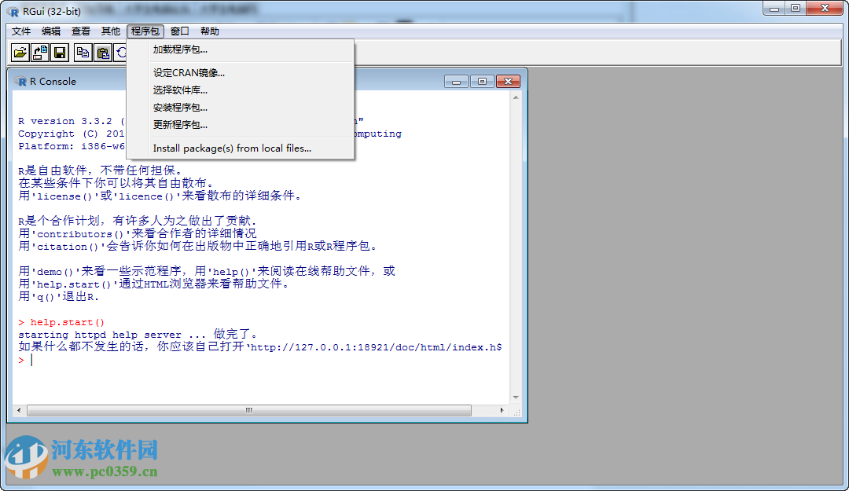Viewport: 849px width, 491px height.
Task: Choose 更新程序包... menu entry
Action: pos(241,124)
